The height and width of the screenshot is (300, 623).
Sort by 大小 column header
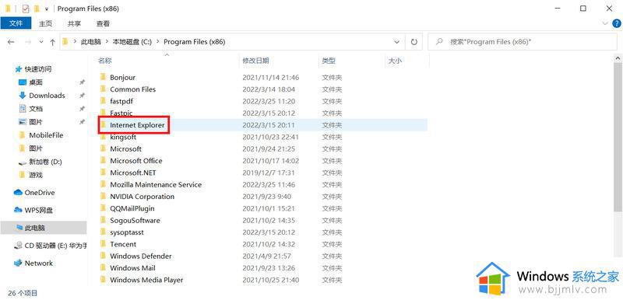(395, 61)
